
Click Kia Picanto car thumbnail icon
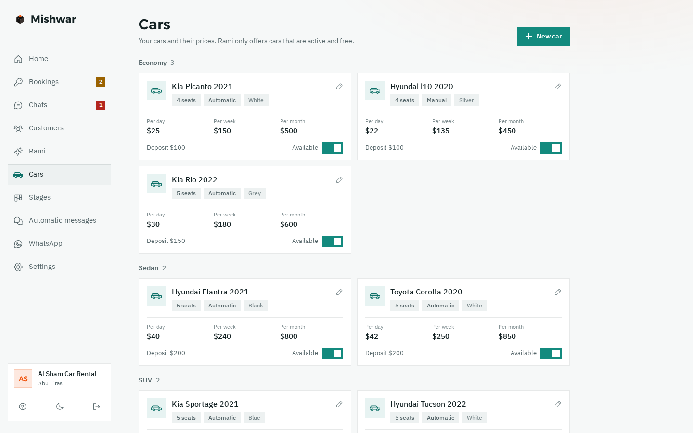coord(156,90)
